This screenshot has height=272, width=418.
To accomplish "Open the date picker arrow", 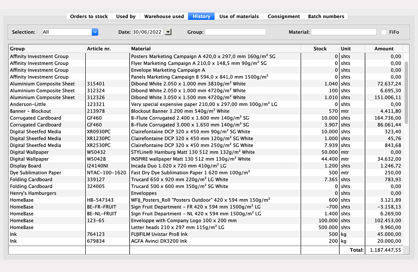I will point(168,32).
